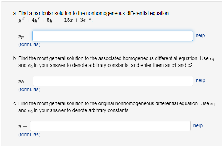Open help link beside the y_p field
224x148 pixels.
coord(200,35)
